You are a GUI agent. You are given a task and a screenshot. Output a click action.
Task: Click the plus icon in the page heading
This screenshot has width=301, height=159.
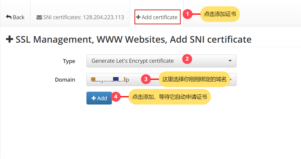tap(10, 39)
